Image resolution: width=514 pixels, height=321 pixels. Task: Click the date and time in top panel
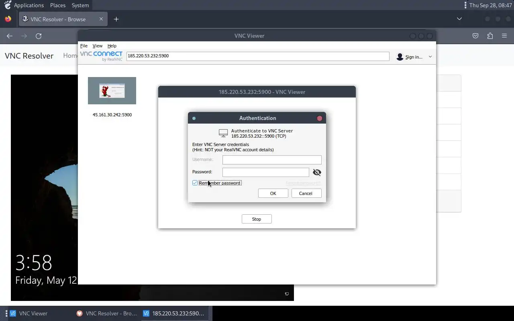pyautogui.click(x=490, y=5)
